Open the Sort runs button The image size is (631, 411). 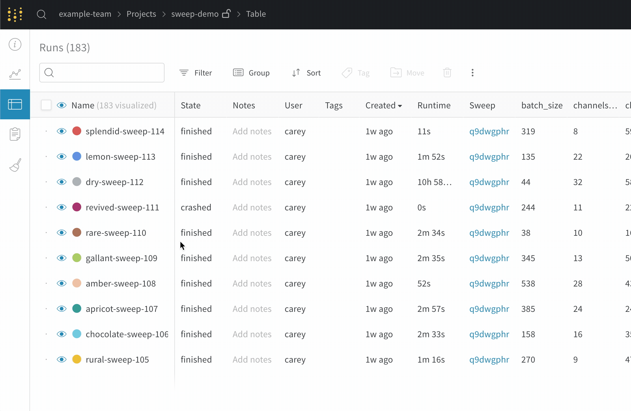click(x=306, y=73)
